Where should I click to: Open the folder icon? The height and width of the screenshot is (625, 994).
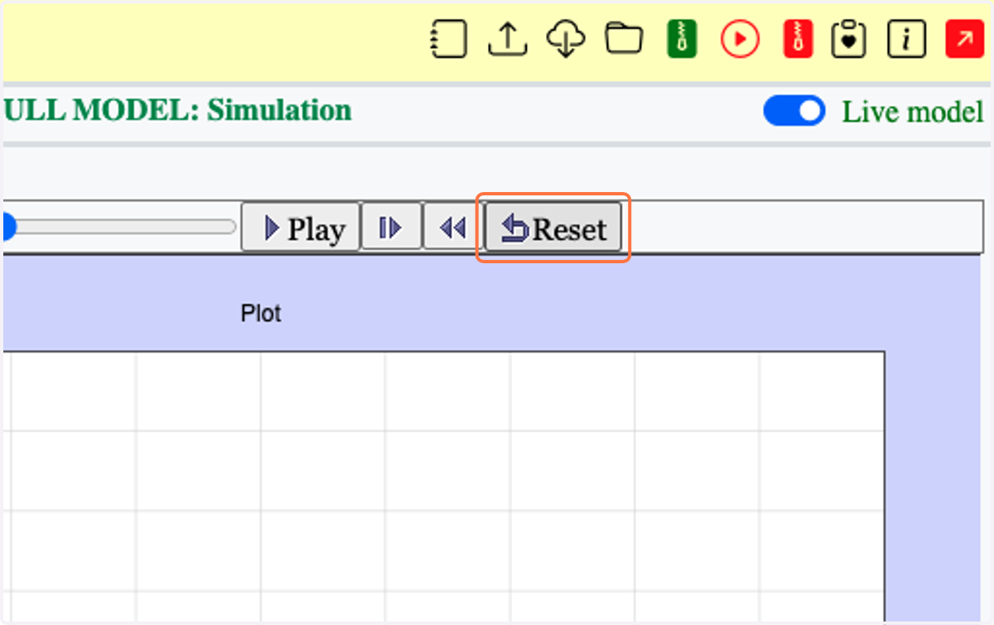624,39
